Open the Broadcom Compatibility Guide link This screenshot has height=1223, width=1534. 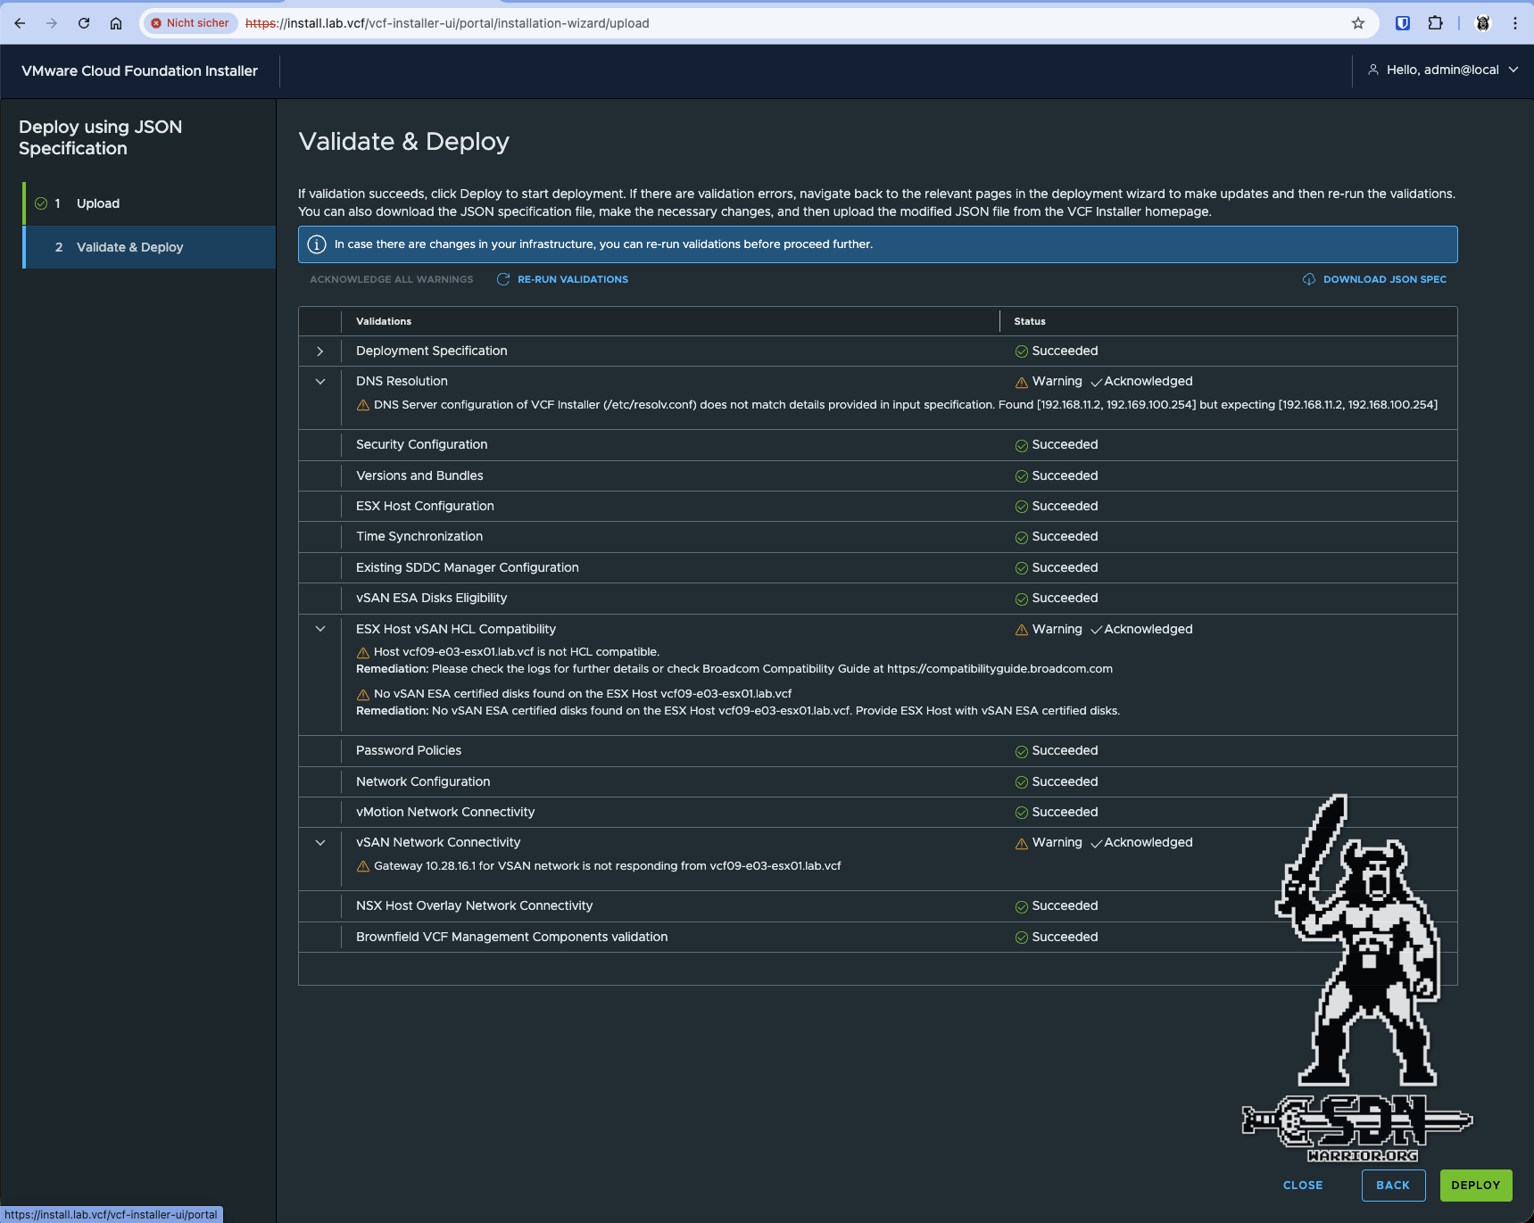[x=999, y=668]
